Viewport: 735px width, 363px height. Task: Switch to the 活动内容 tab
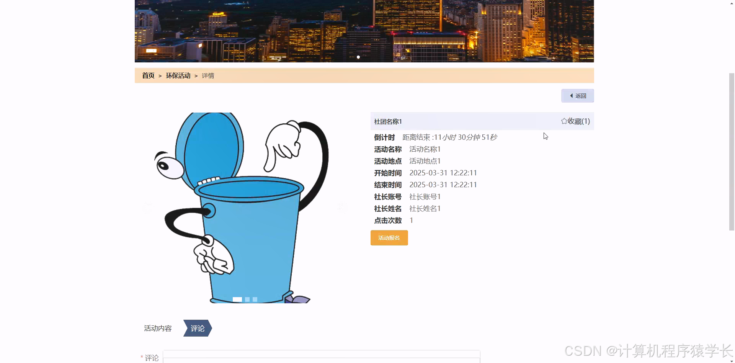[158, 328]
